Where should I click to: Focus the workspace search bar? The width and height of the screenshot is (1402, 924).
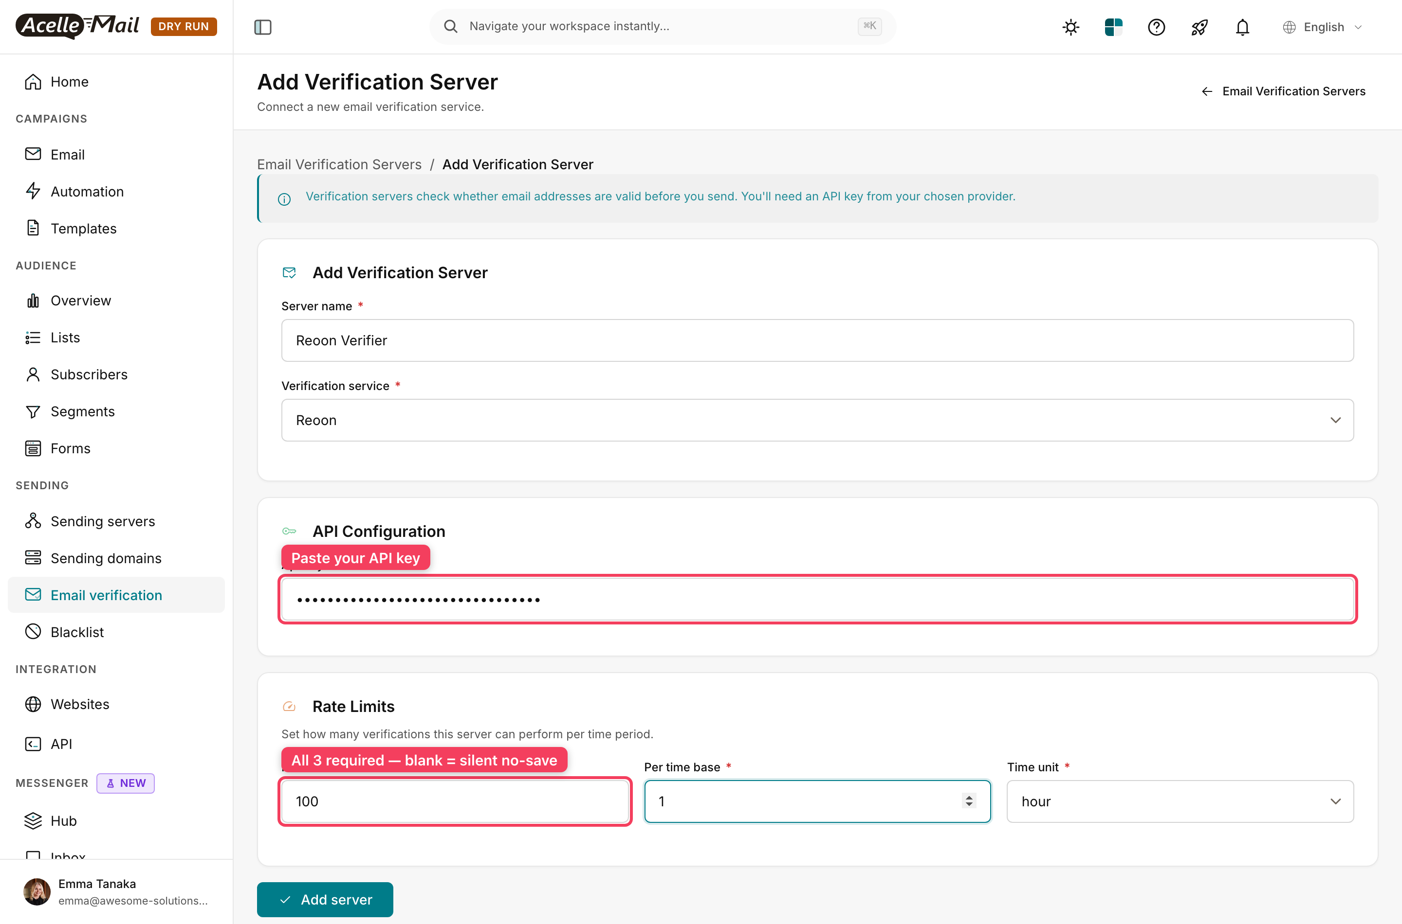coord(663,27)
